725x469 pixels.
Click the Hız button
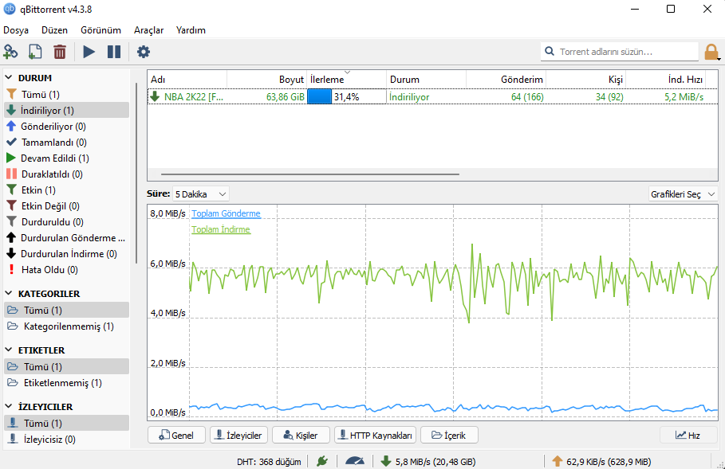tap(688, 435)
